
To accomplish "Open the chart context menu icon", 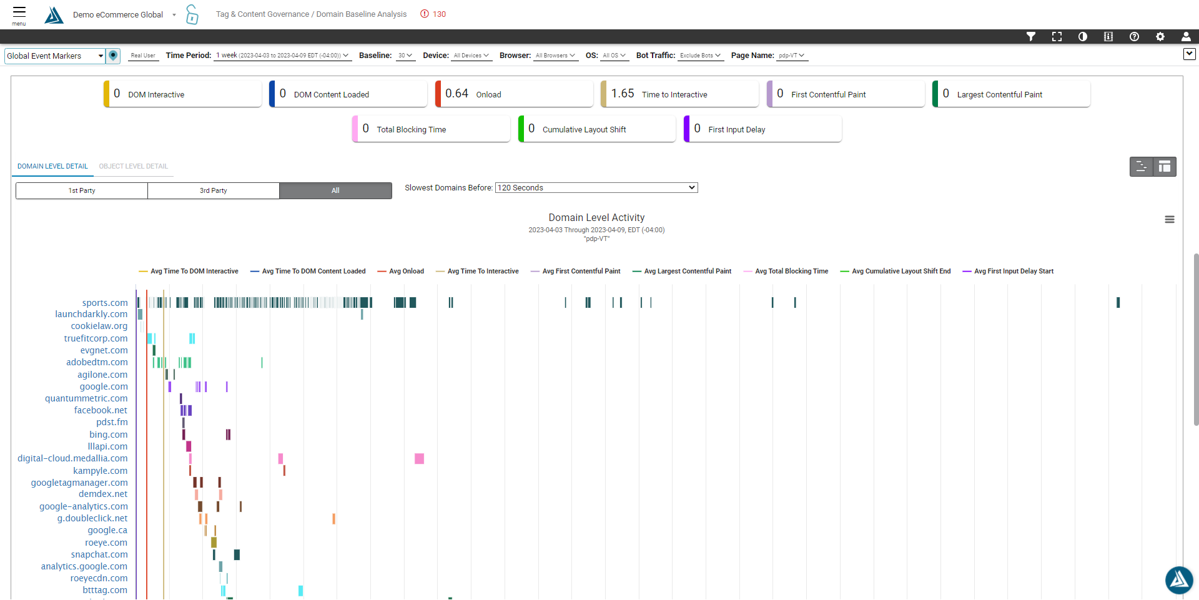I will click(1170, 220).
